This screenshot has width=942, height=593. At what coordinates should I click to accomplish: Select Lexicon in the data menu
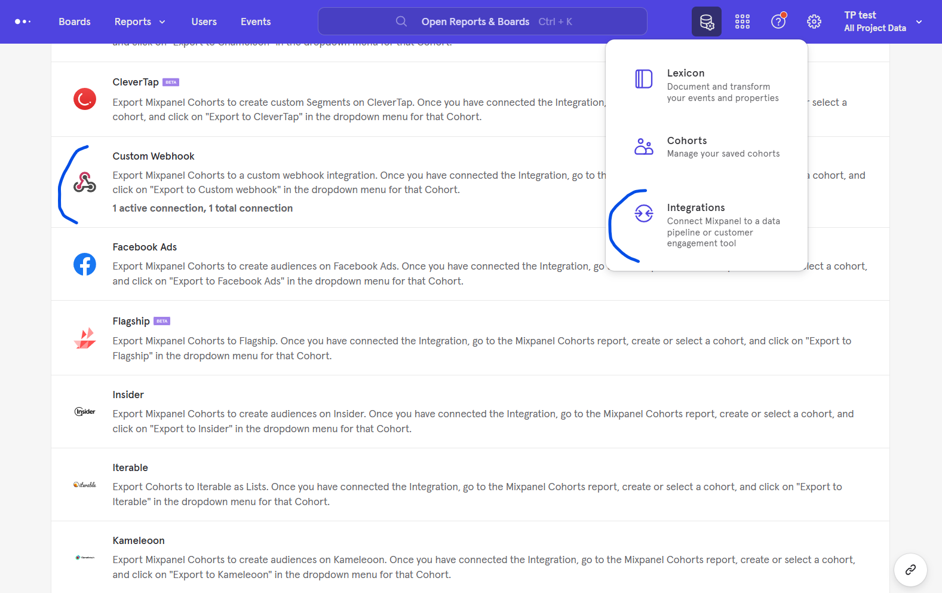(x=707, y=85)
